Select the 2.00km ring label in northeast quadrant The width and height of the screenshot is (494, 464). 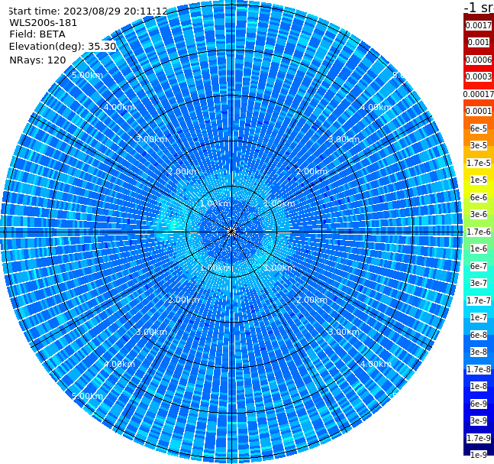(x=312, y=171)
